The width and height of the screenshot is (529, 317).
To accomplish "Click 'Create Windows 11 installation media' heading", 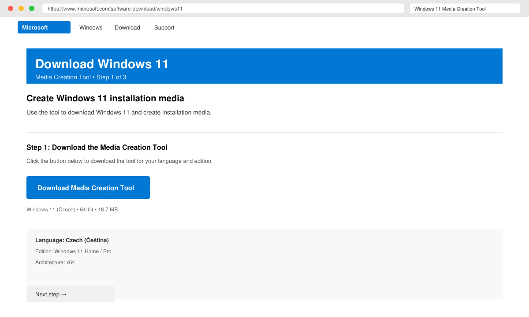I will [x=105, y=98].
